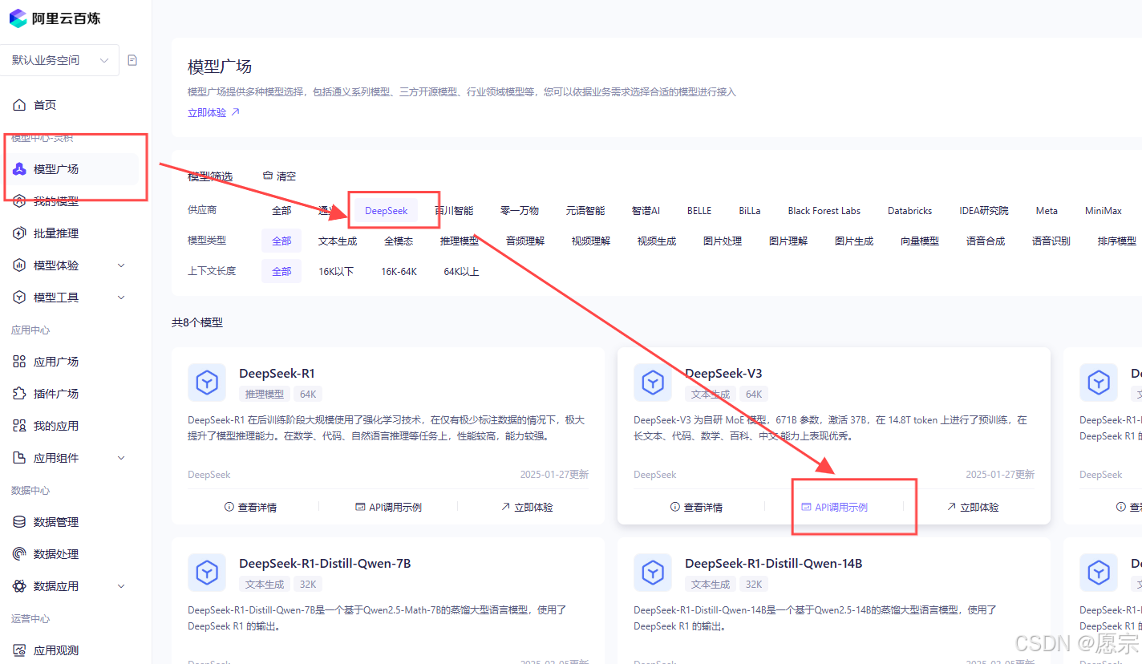Click 立即体验 on the DeepSeek-V3 card

973,507
